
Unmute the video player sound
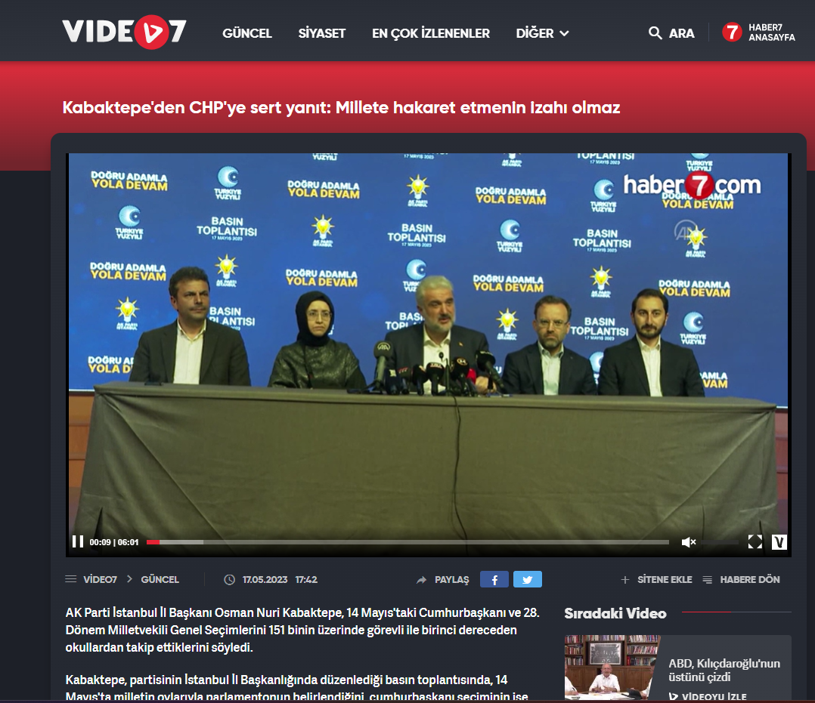(x=688, y=542)
